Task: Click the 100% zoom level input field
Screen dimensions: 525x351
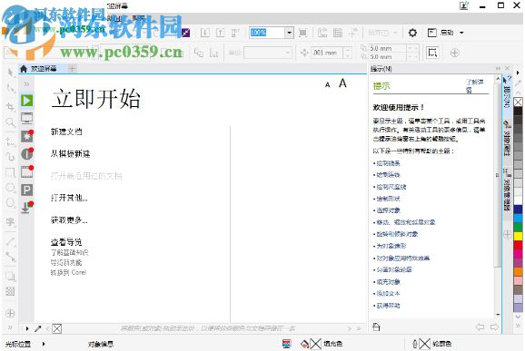Action: (267, 33)
